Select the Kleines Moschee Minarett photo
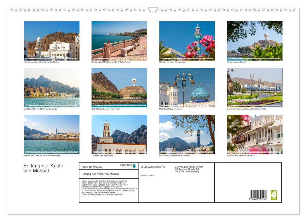 (52, 41)
